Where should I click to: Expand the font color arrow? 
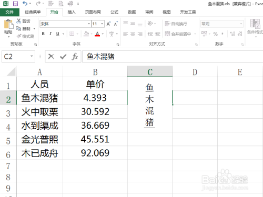click(x=103, y=34)
